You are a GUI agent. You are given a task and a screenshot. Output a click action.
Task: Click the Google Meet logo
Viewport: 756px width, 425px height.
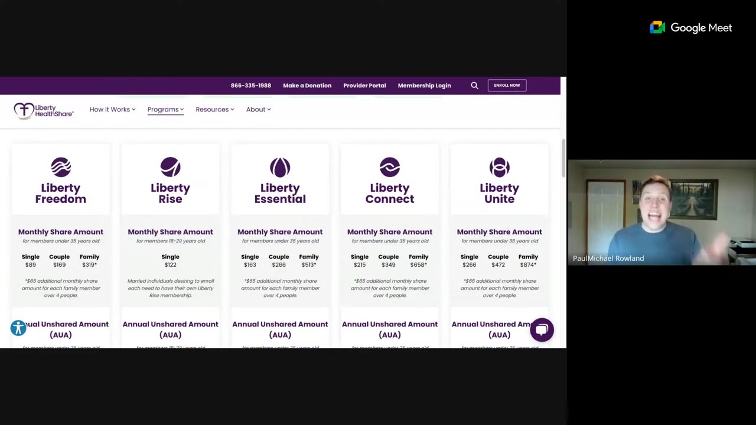point(690,28)
